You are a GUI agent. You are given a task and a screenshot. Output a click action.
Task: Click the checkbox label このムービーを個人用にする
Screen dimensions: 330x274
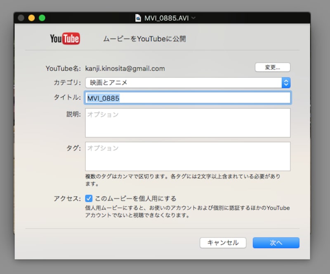(134, 198)
